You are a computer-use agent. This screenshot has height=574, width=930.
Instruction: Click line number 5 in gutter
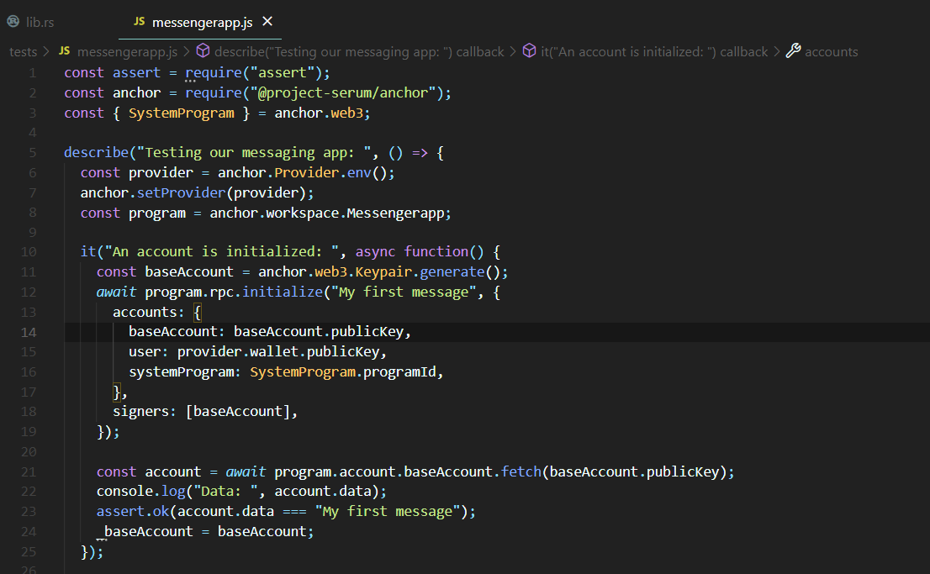[33, 153]
